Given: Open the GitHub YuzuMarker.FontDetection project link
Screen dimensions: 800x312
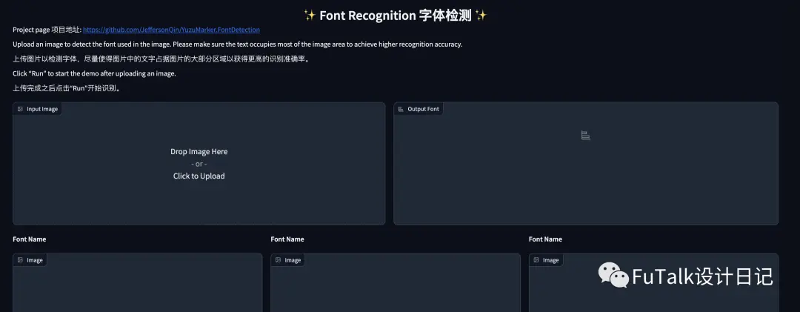Looking at the screenshot, I should (171, 30).
